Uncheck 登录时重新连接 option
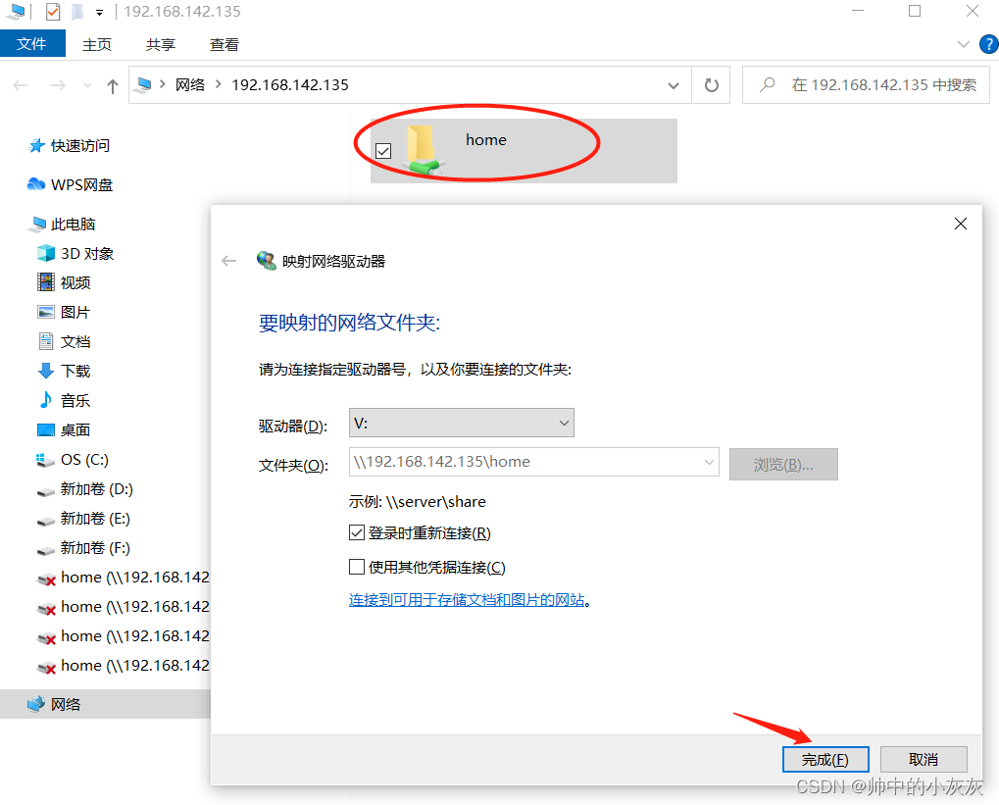Screen dimensions: 999x805 pyautogui.click(x=358, y=532)
